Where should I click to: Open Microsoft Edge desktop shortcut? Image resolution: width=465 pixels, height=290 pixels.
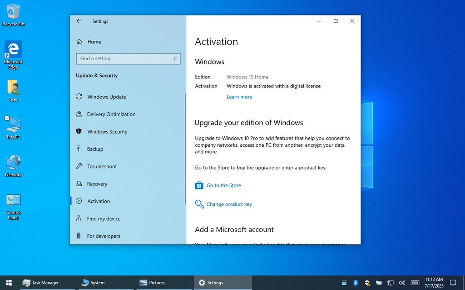point(13,50)
